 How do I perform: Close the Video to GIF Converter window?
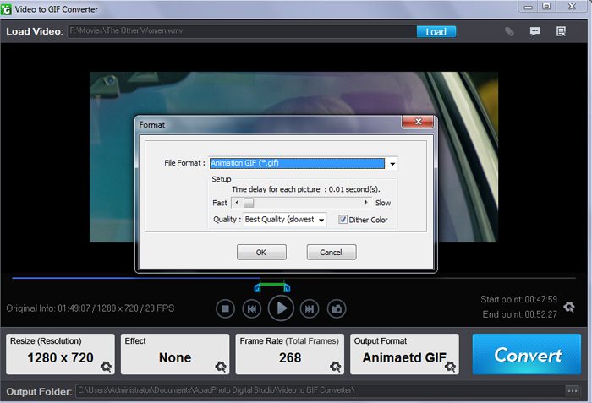572,7
